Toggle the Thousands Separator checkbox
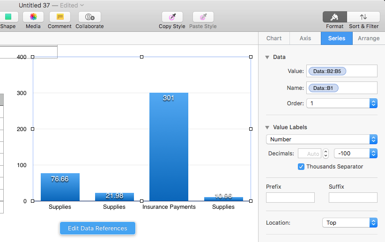 pyautogui.click(x=301, y=167)
